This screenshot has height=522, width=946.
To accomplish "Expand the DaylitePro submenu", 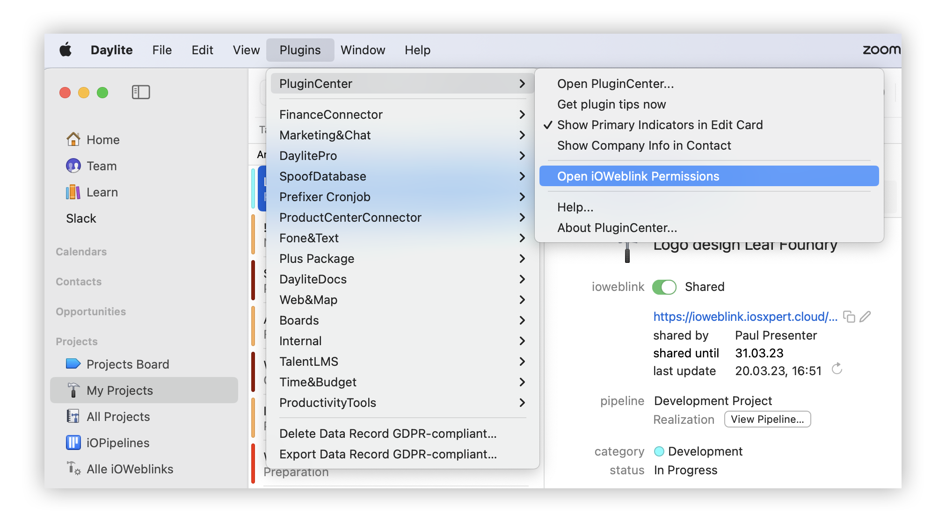I will click(x=403, y=156).
